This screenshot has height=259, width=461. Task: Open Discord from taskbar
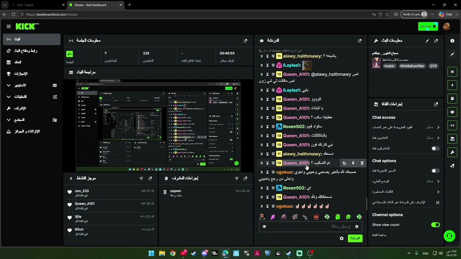(x=204, y=253)
